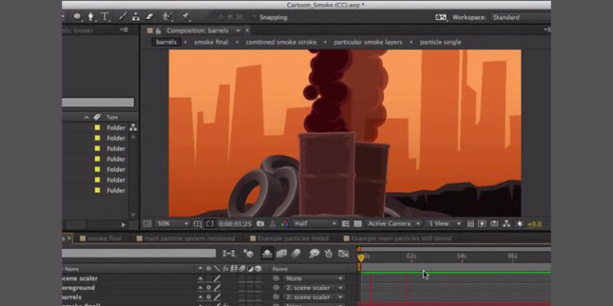Click the Type column header in Project panel
This screenshot has height=306, width=613.
(113, 117)
